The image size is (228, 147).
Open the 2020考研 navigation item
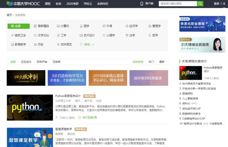(72, 4)
